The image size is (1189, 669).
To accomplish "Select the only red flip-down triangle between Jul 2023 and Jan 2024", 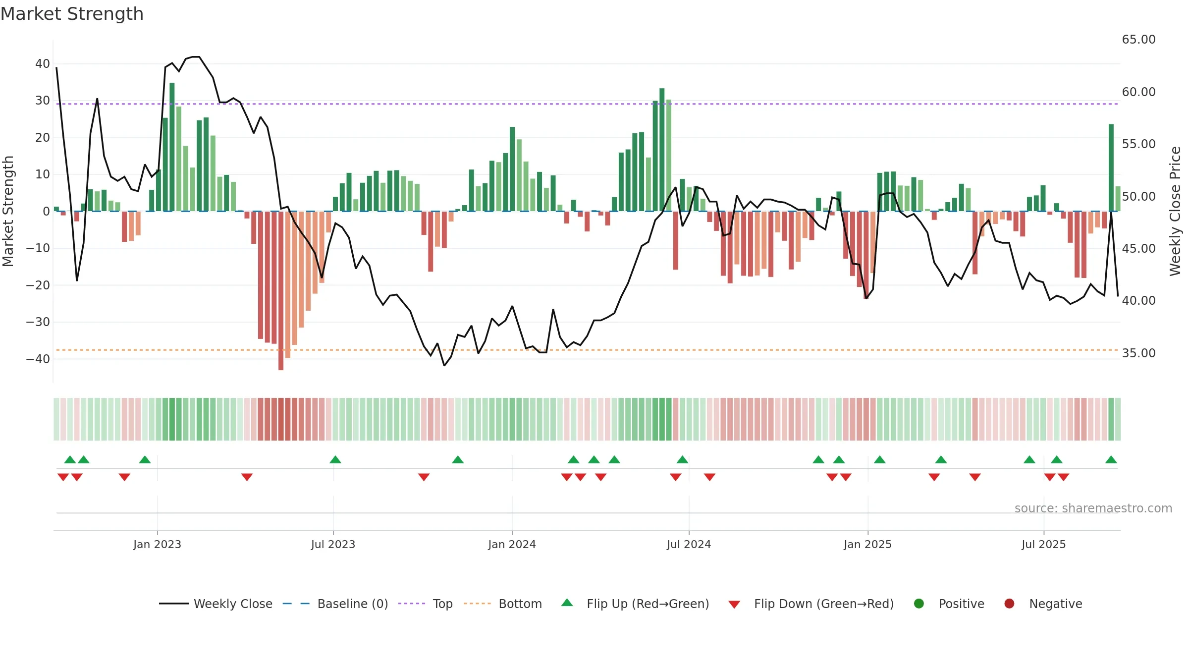I will tap(424, 477).
